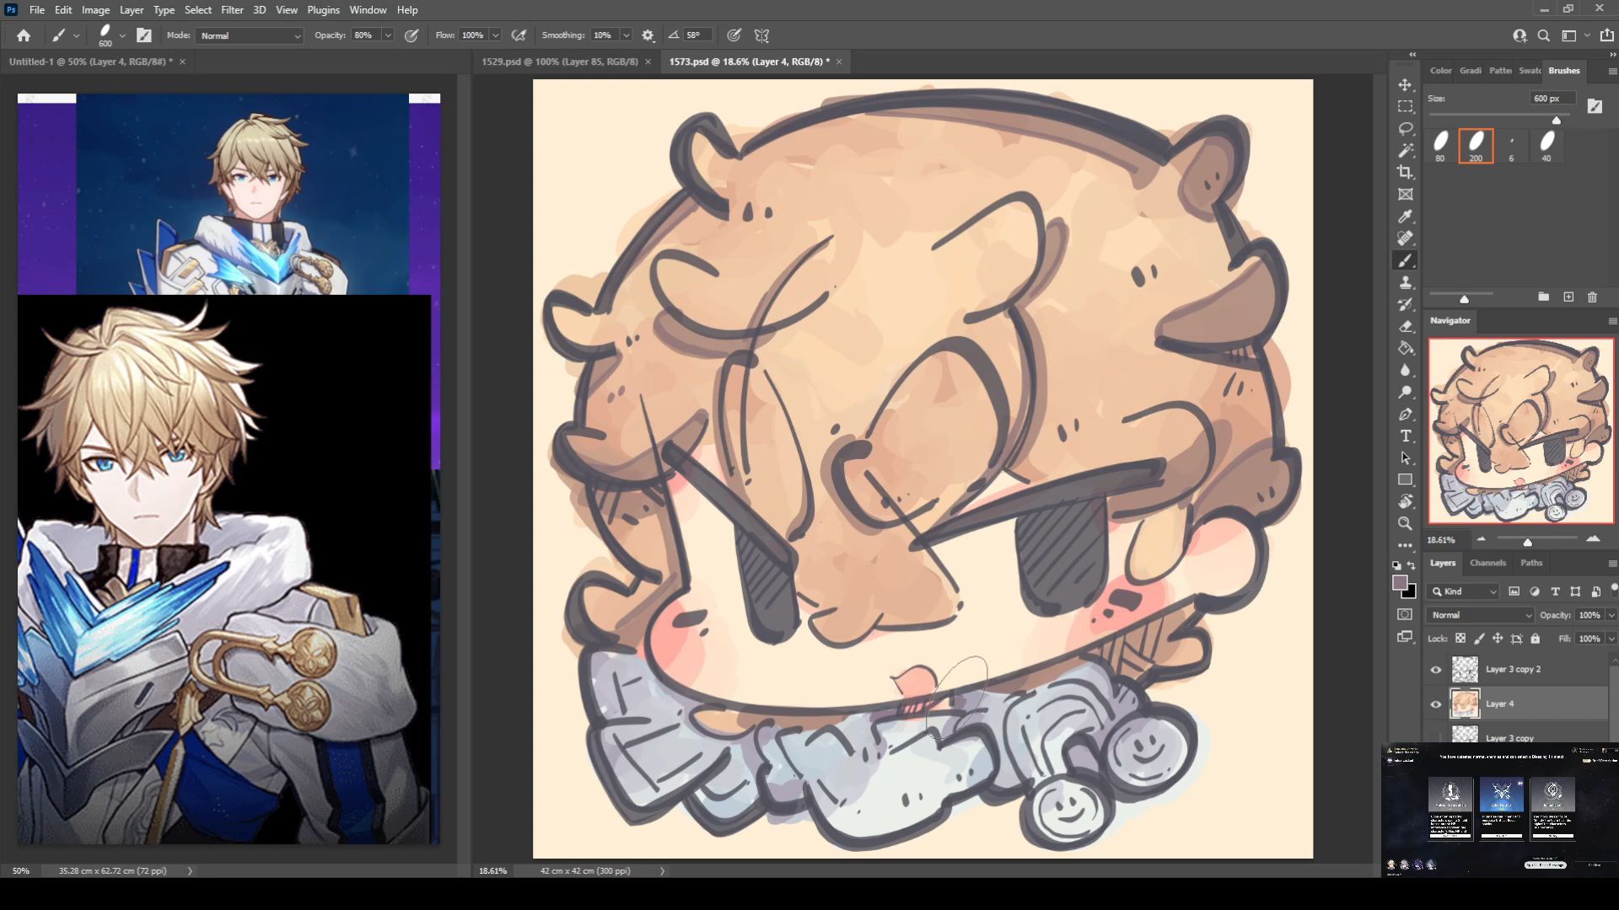
Task: Toggle symmetry paint butterfly options
Action: (761, 35)
